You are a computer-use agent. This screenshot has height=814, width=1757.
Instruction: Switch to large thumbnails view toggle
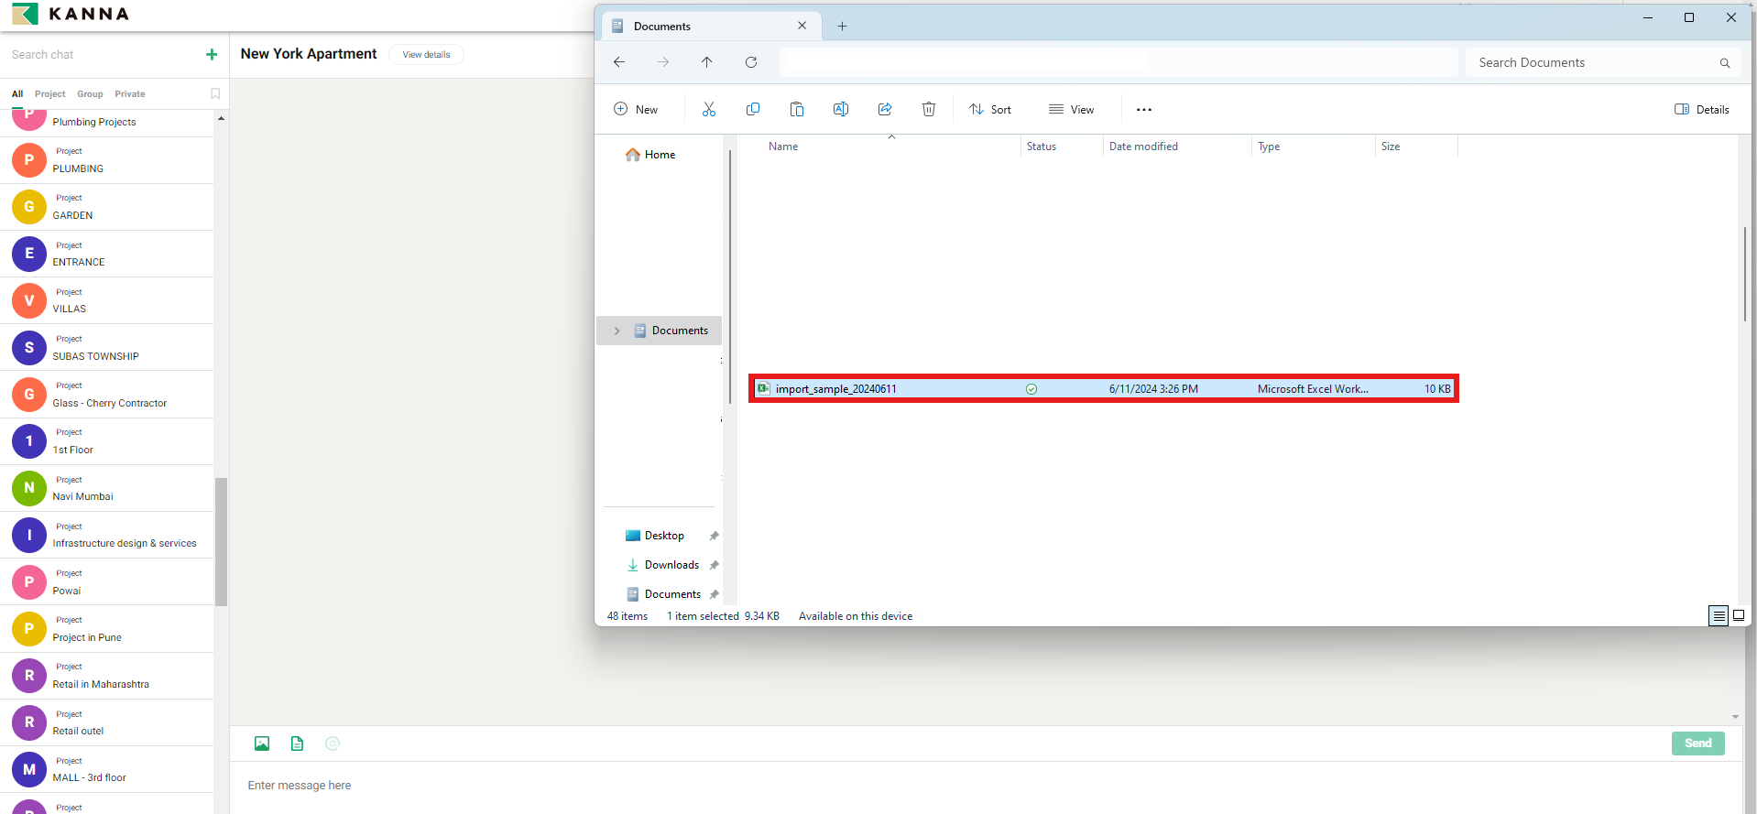click(x=1739, y=616)
